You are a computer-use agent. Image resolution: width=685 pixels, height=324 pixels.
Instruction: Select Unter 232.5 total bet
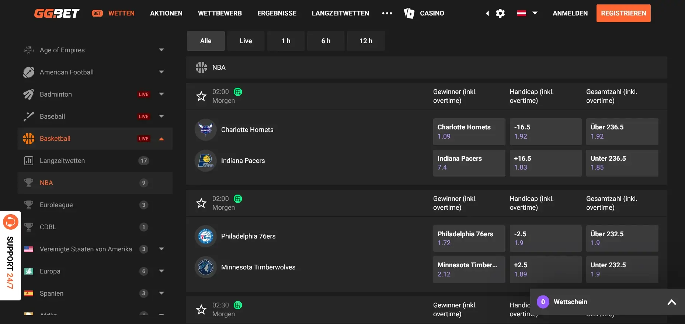pyautogui.click(x=622, y=269)
